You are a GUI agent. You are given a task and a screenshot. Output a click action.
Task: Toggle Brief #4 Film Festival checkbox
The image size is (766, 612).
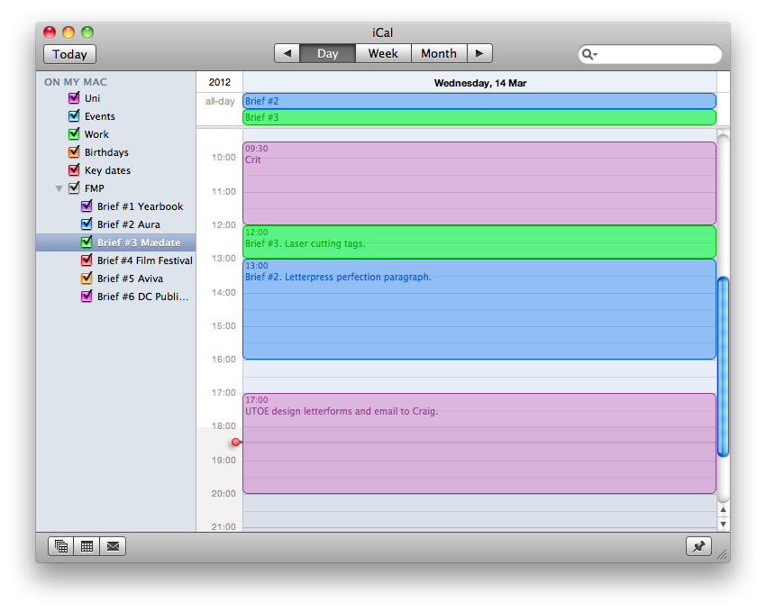click(87, 260)
